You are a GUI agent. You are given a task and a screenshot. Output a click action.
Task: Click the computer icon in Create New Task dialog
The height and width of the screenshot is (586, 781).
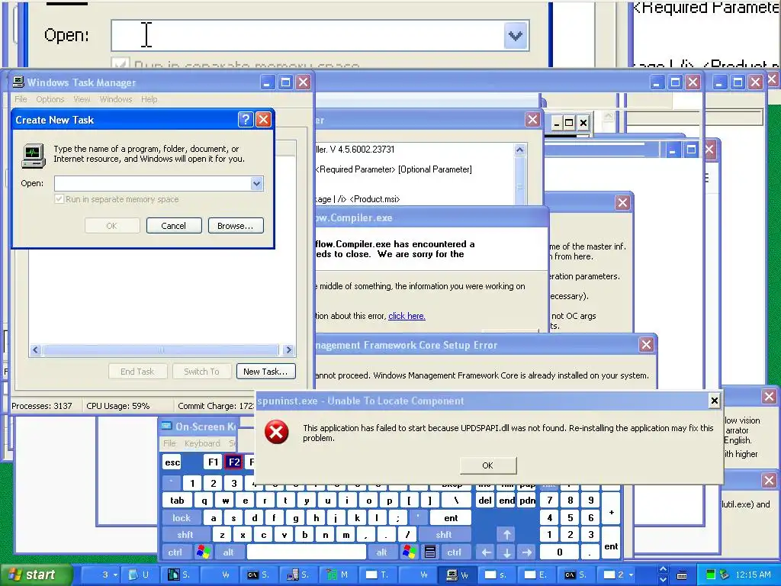[x=34, y=156]
